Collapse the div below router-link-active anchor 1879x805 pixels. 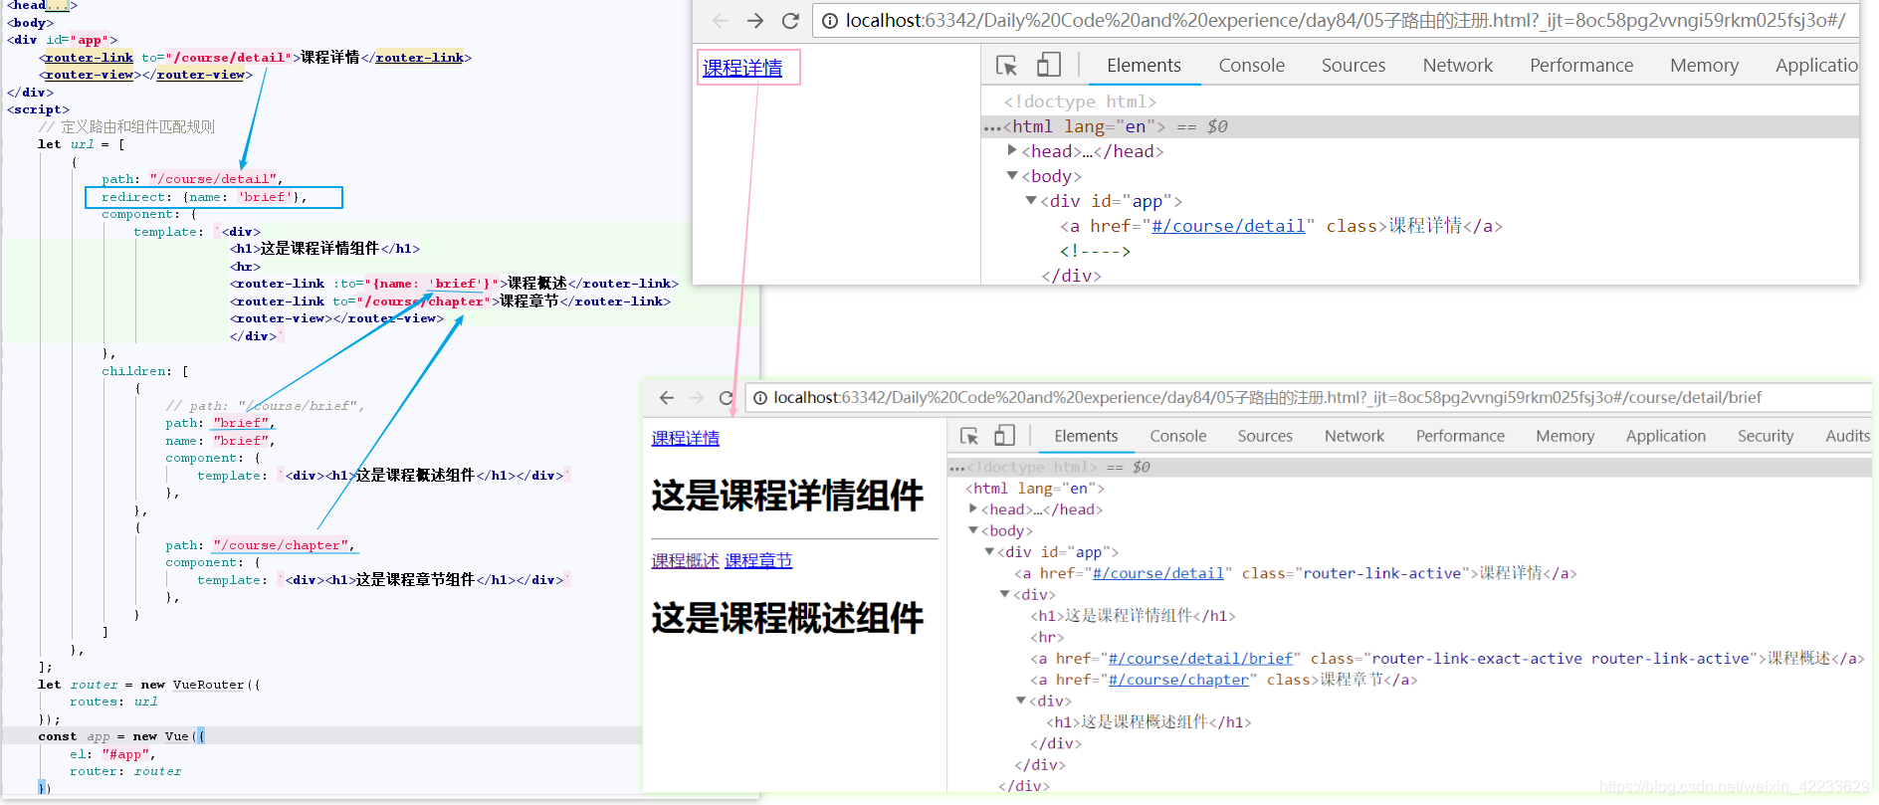click(1005, 594)
